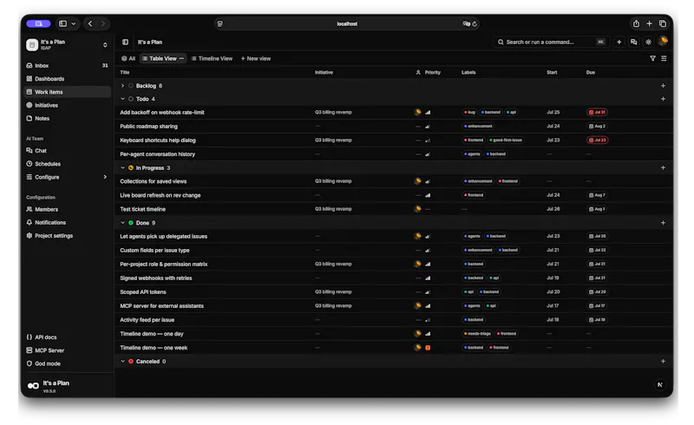This screenshot has width=694, height=425.
Task: Open display options sliders icon
Action: [x=664, y=58]
